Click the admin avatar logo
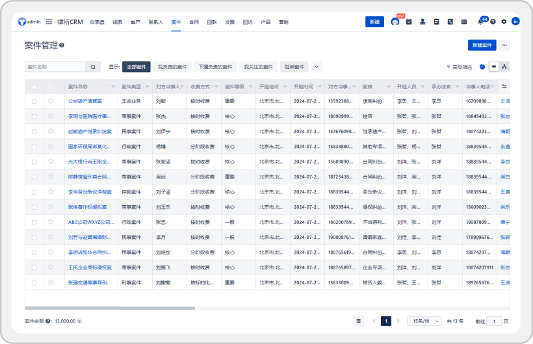Image resolution: width=533 pixels, height=344 pixels. point(21,21)
